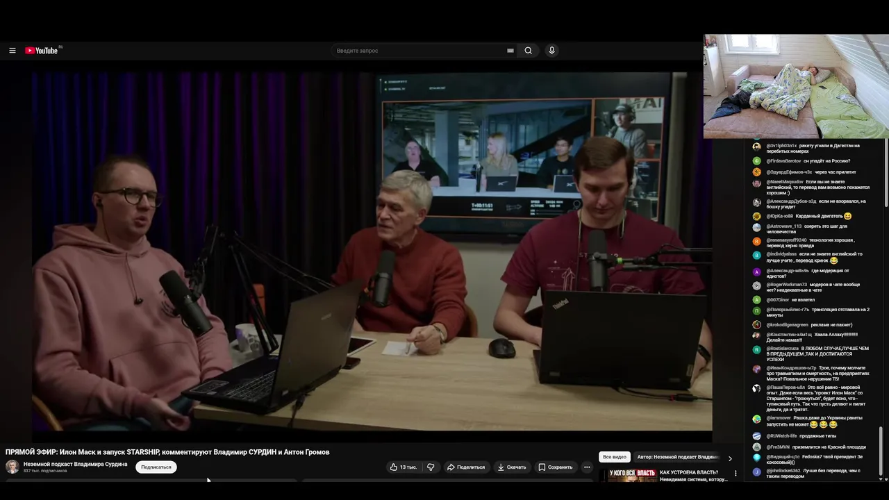Like the video with the thumbs-up button

pyautogui.click(x=404, y=467)
